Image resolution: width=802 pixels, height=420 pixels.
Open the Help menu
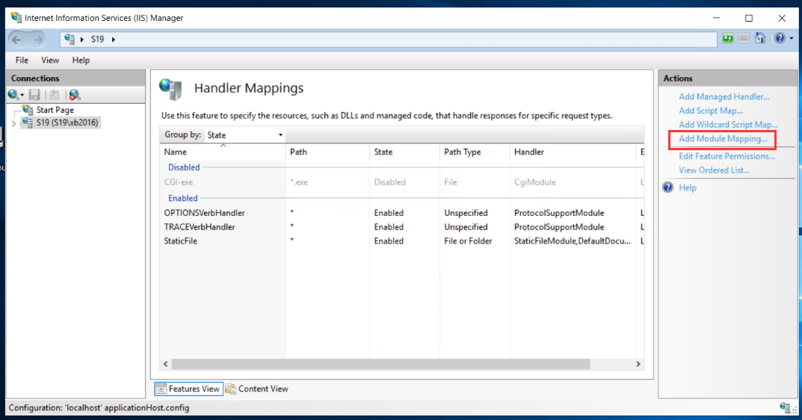click(x=81, y=61)
